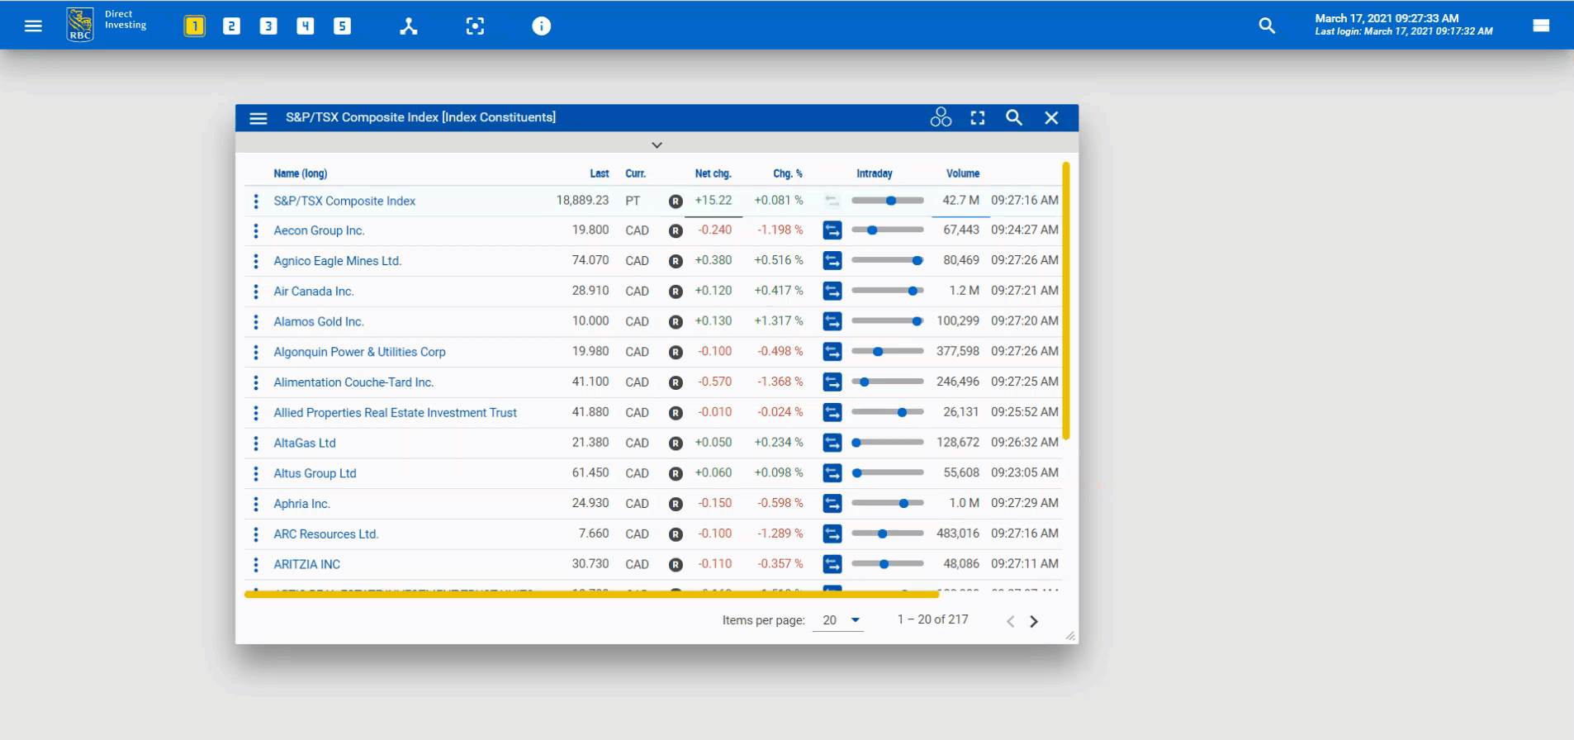Open the Index Constituents window menu
The image size is (1574, 740).
click(x=258, y=118)
